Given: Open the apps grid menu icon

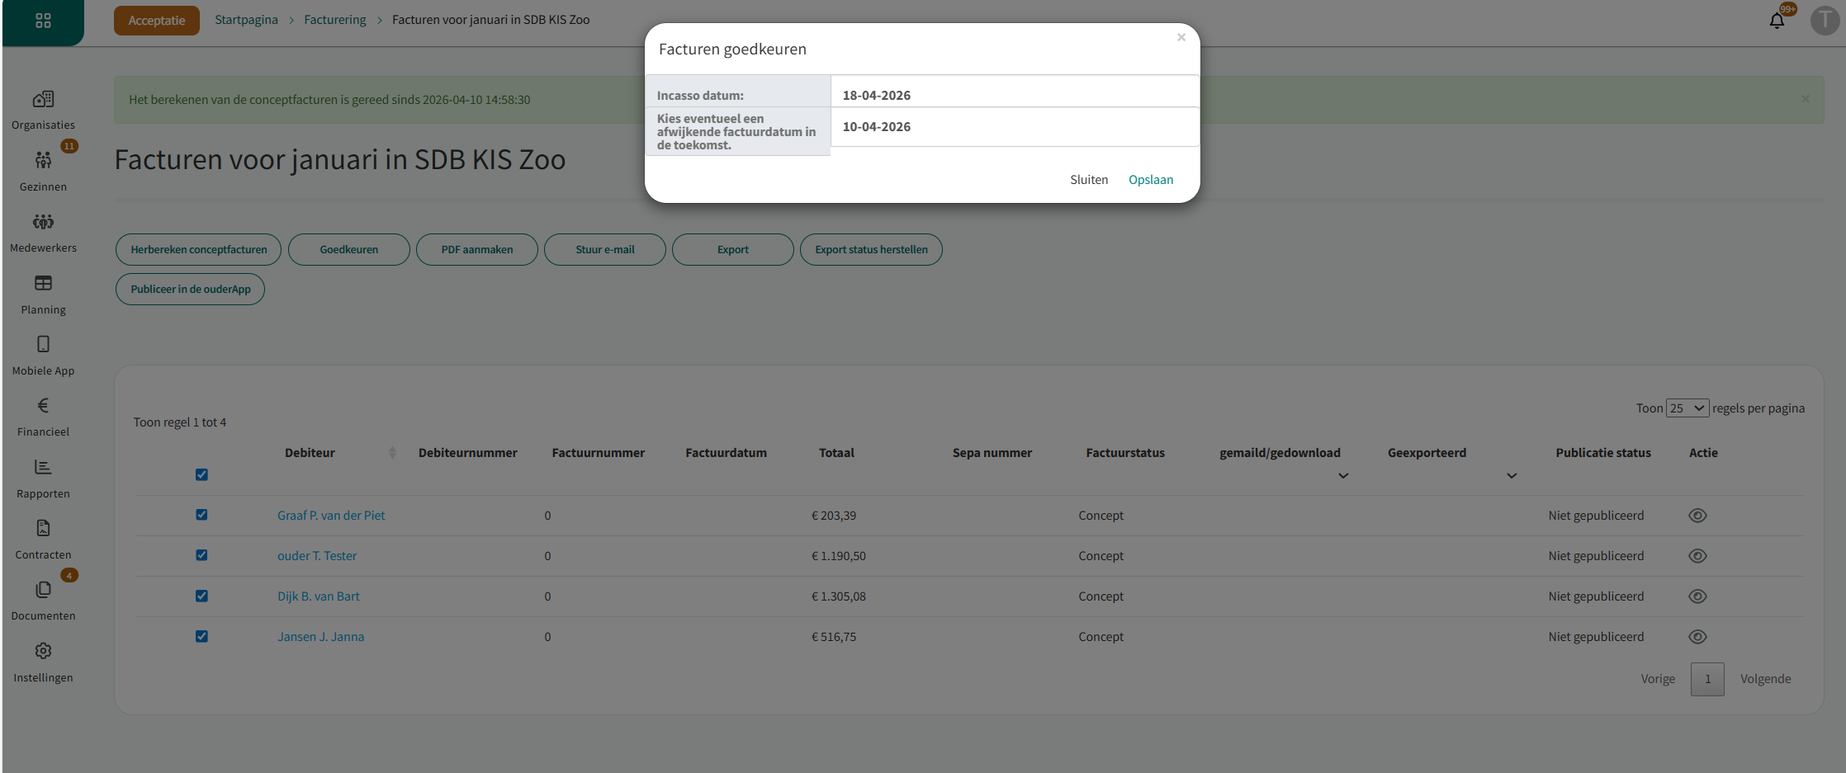Looking at the screenshot, I should (x=43, y=21).
